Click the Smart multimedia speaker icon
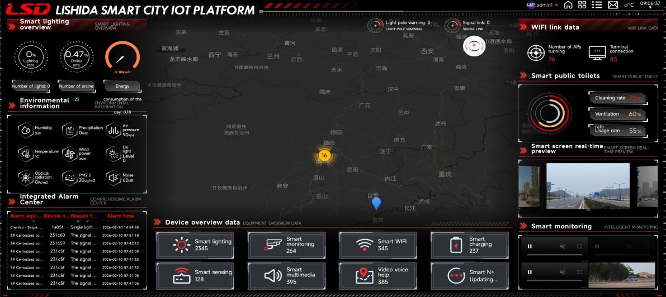 pos(273,275)
